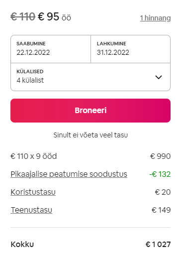Click the Broneeri reserve button
This screenshot has height=260, width=181.
[90, 111]
